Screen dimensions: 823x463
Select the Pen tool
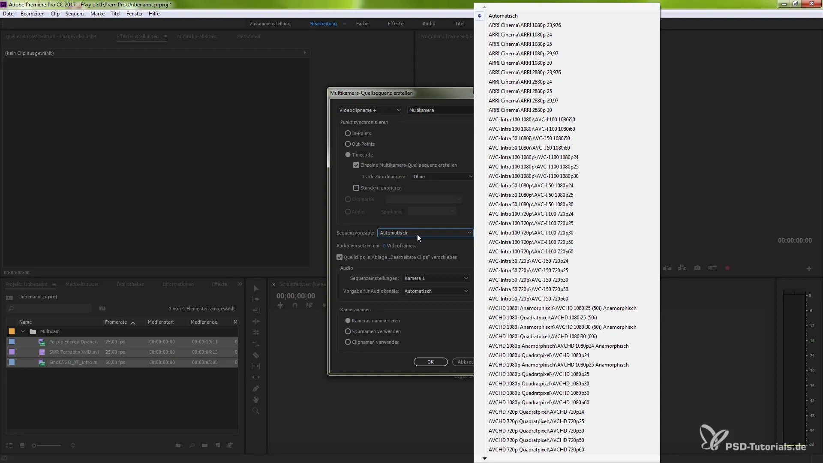pos(256,388)
